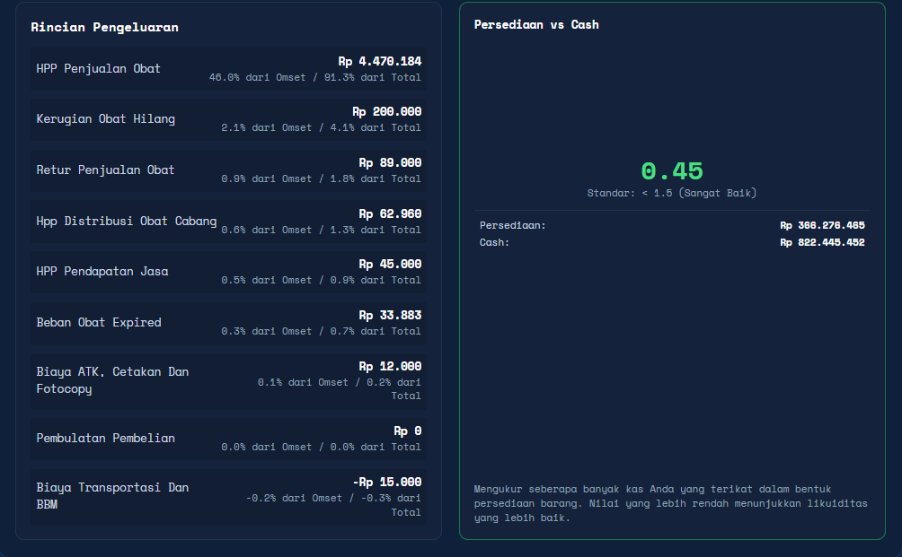
Task: Click the Standar: < 1.5 (Sangat Baik) label
Action: pos(672,193)
